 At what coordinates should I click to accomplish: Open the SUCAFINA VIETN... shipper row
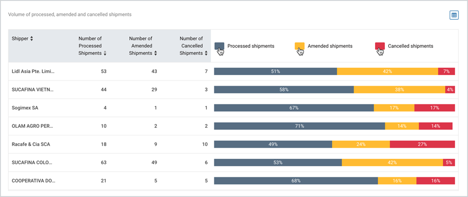click(109, 90)
